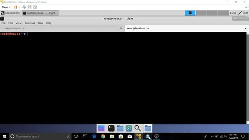Show hidden system tray icons
Screen dimensions: 249x140
click(x=212, y=136)
